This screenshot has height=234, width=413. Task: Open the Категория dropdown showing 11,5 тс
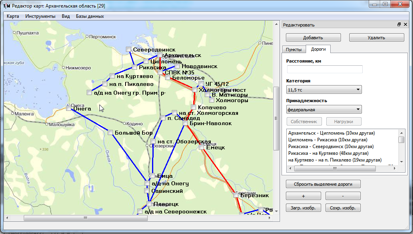pos(324,90)
